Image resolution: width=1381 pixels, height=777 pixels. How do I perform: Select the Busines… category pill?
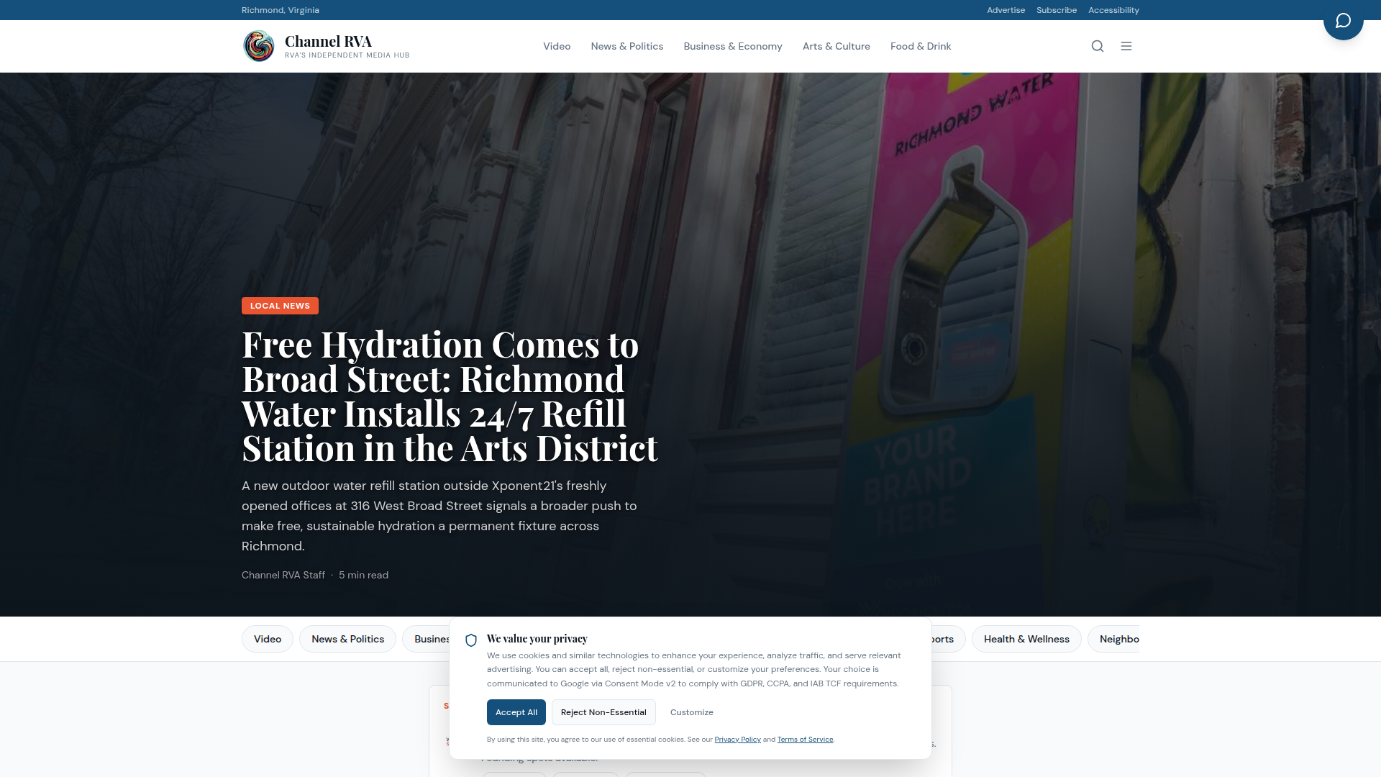427,639
